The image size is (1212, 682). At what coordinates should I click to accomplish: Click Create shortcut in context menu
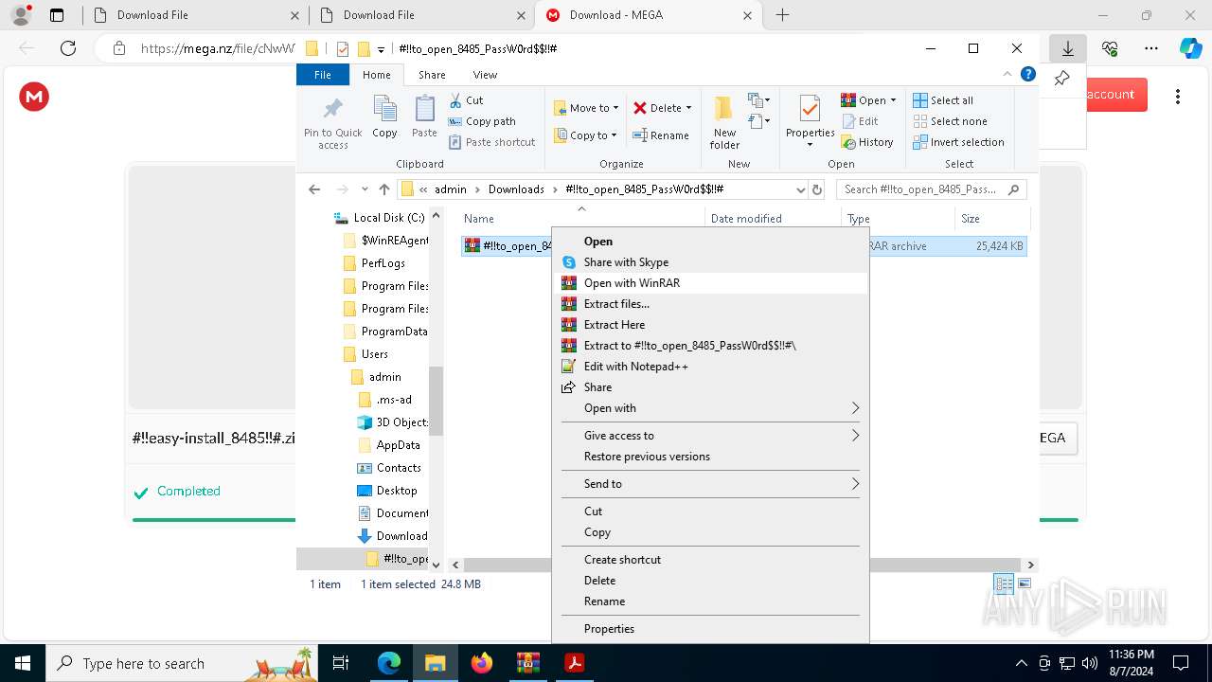click(710, 560)
